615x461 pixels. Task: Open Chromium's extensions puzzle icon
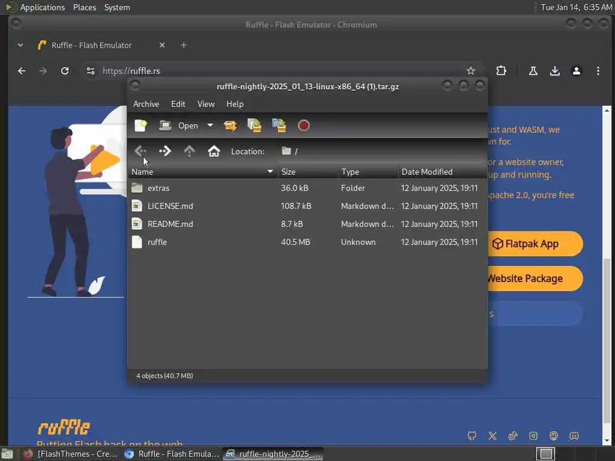point(501,71)
